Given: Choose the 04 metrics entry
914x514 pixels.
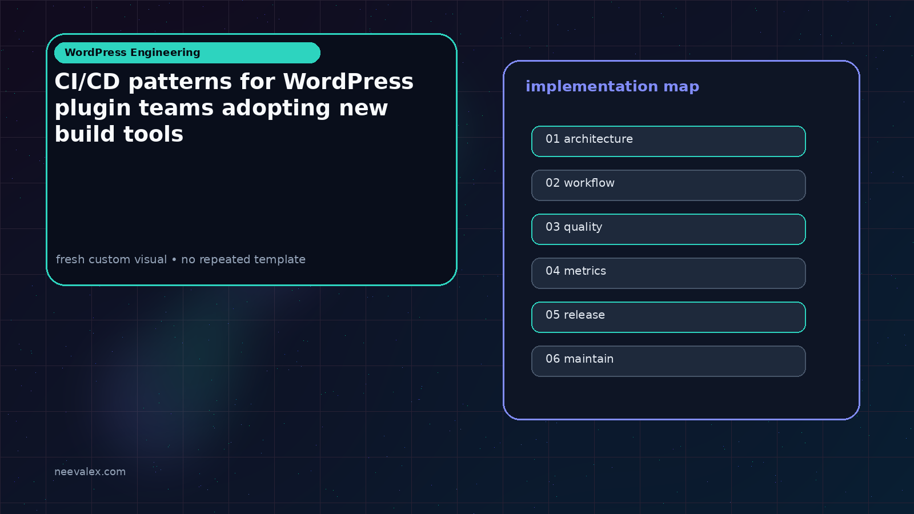Looking at the screenshot, I should pos(668,273).
